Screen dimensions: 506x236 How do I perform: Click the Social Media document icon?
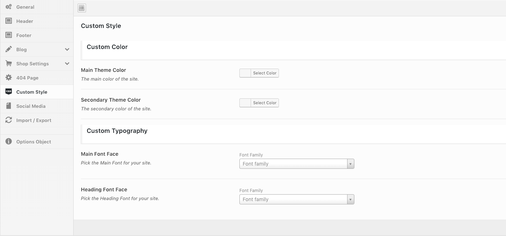[x=9, y=106]
